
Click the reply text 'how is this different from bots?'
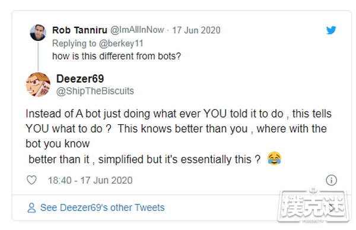point(116,56)
